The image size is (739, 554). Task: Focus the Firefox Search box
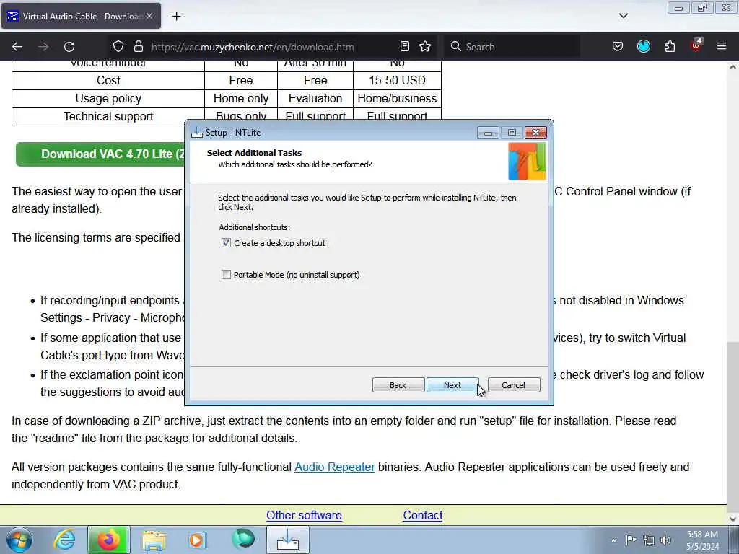(x=514, y=47)
